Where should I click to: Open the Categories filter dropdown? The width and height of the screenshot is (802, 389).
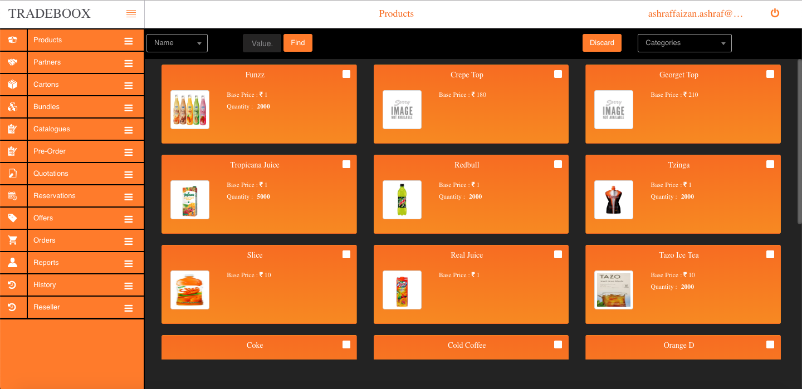point(684,43)
